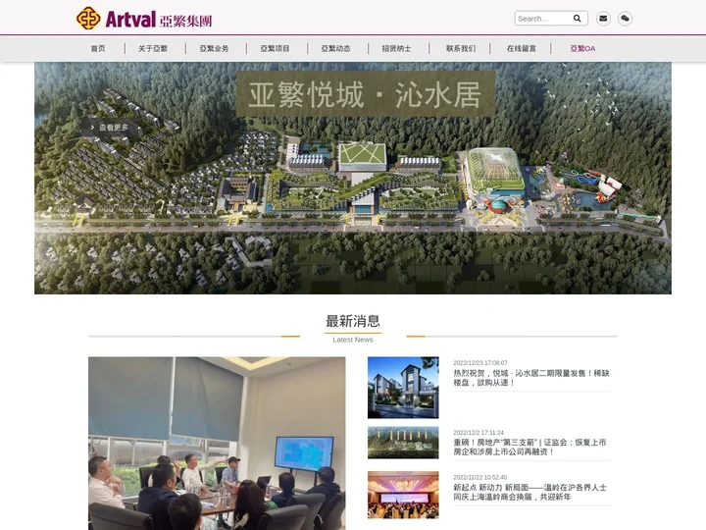The width and height of the screenshot is (706, 530).
Task: Click the 查看更多 banner button
Action: click(x=110, y=127)
